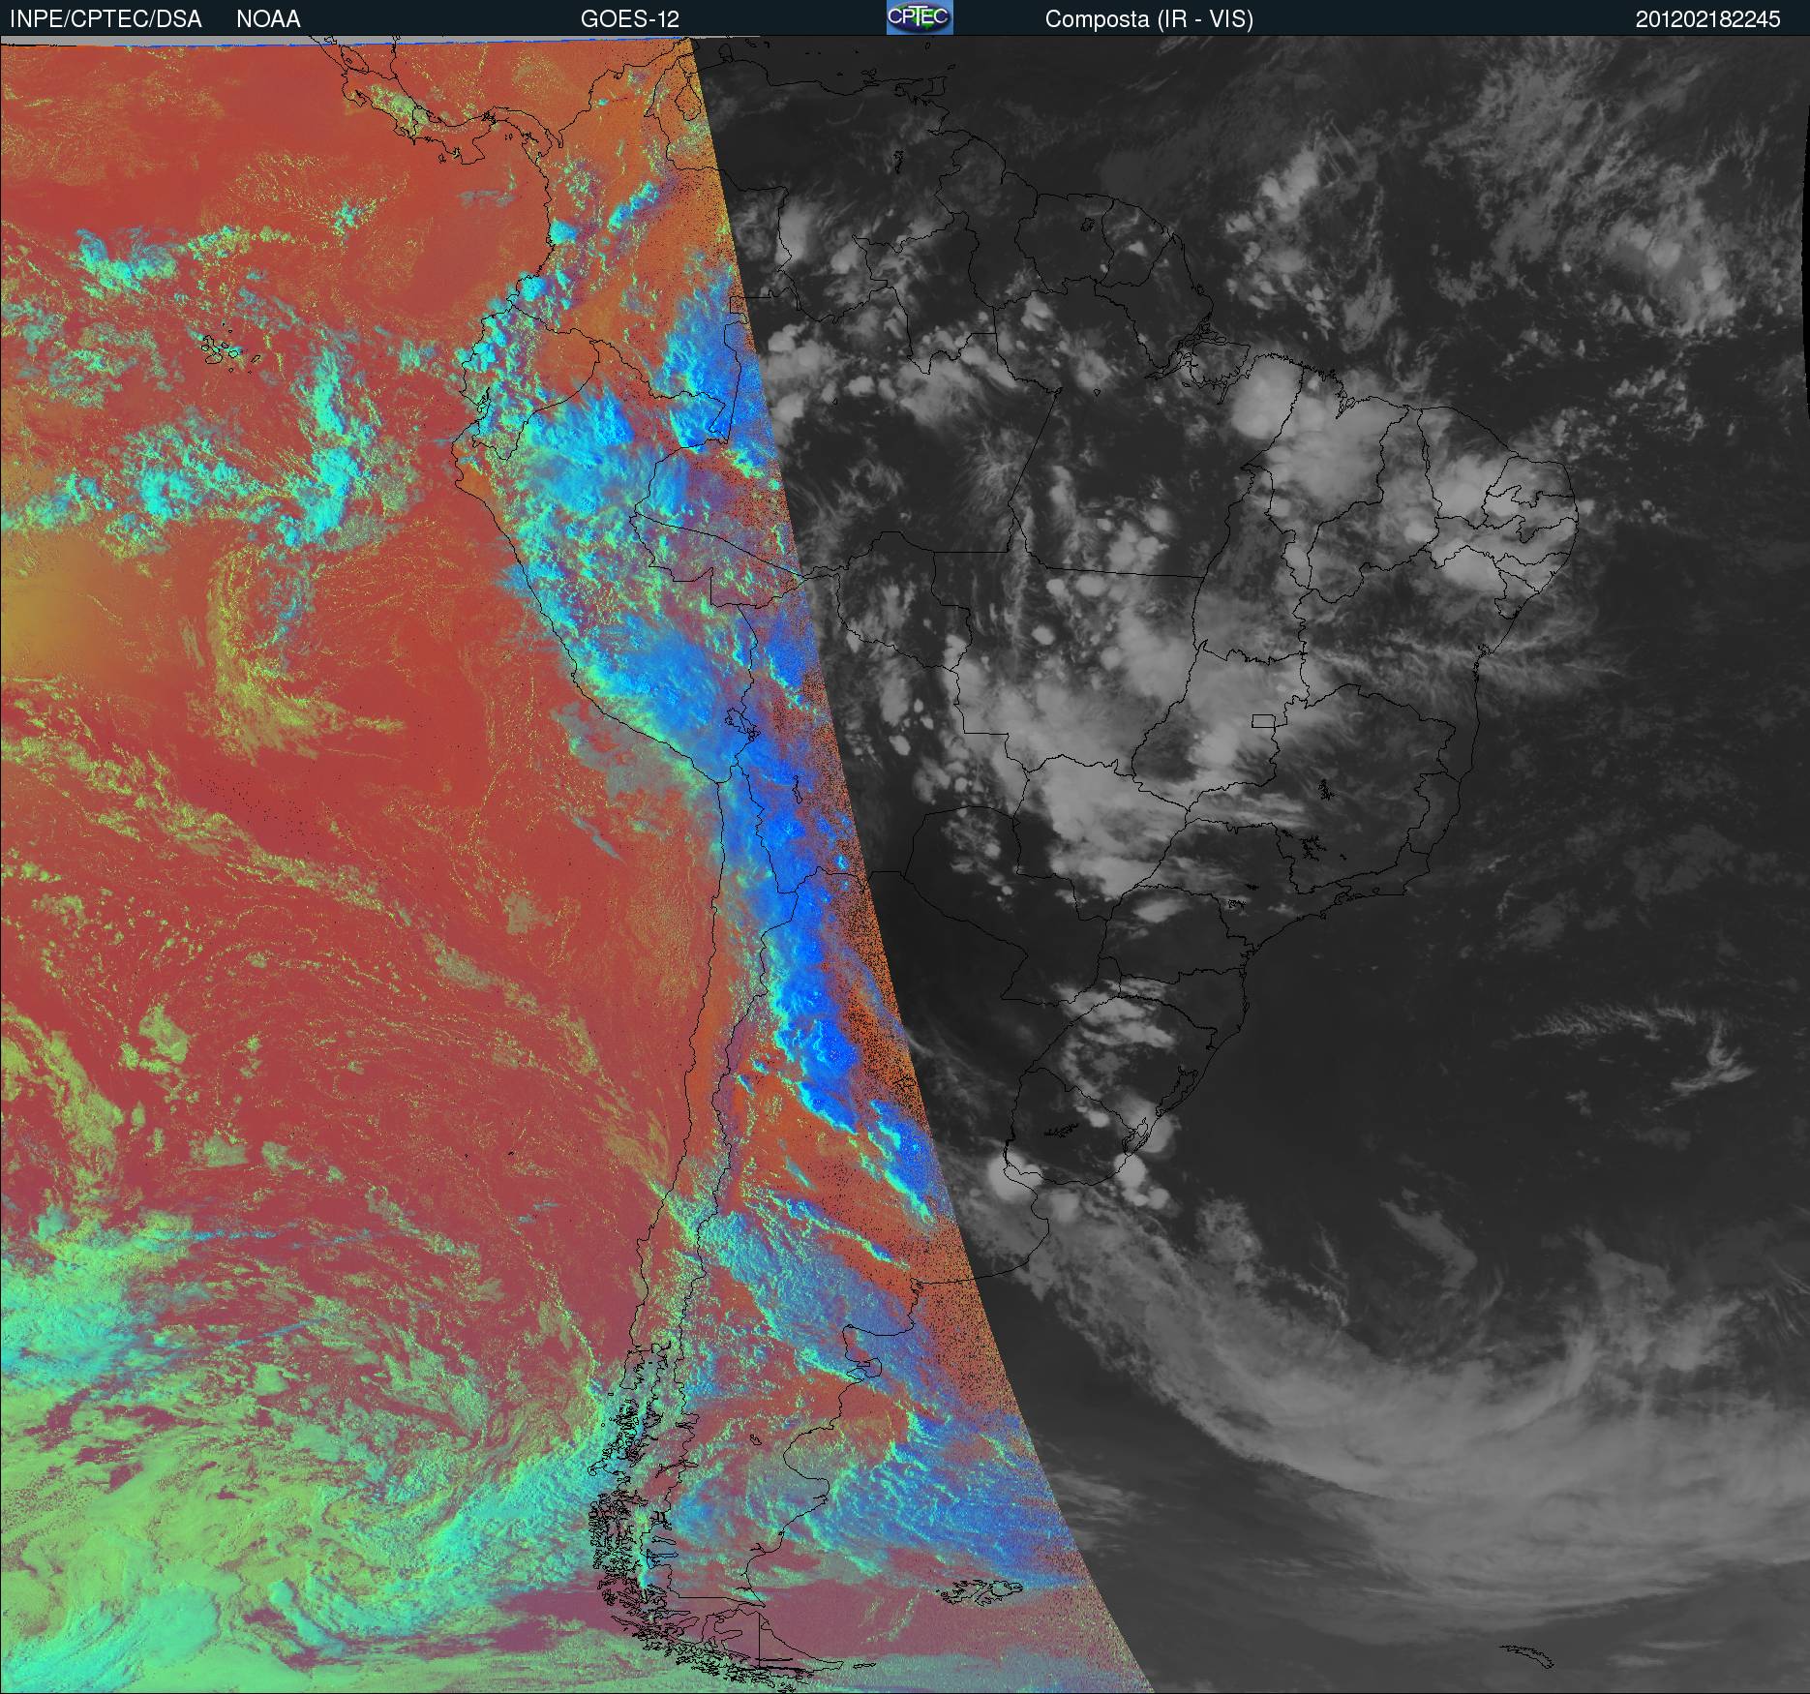Click the CPTEC logo in header
Screen dimensions: 1810x1694
[x=920, y=17]
